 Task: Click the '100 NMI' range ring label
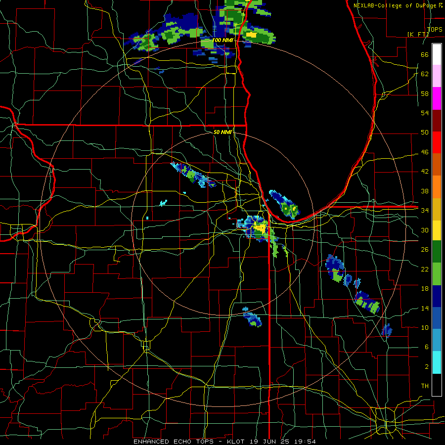coord(223,40)
